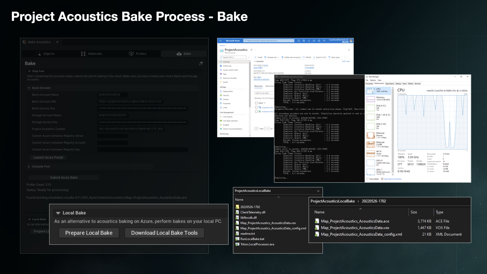Image resolution: width=487 pixels, height=274 pixels.
Task: Select GPU 1 graph in Task Manager
Action: coord(379,172)
